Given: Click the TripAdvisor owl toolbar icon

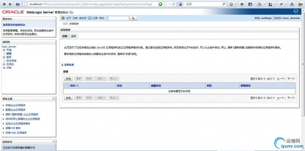Looking at the screenshot, I should (300, 4).
